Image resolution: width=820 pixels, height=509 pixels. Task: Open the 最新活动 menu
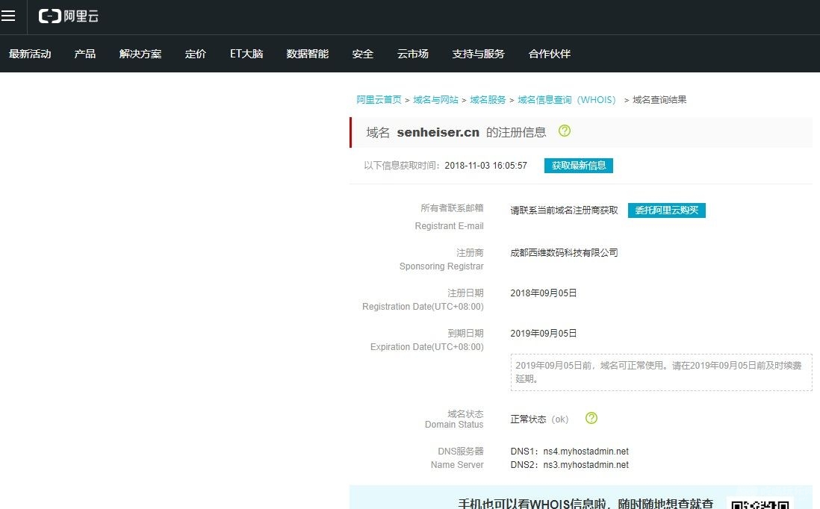(x=30, y=54)
